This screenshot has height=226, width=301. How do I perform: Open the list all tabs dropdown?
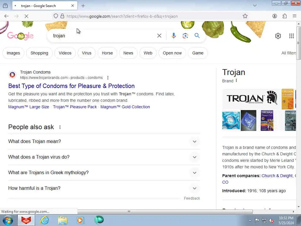(255, 6)
